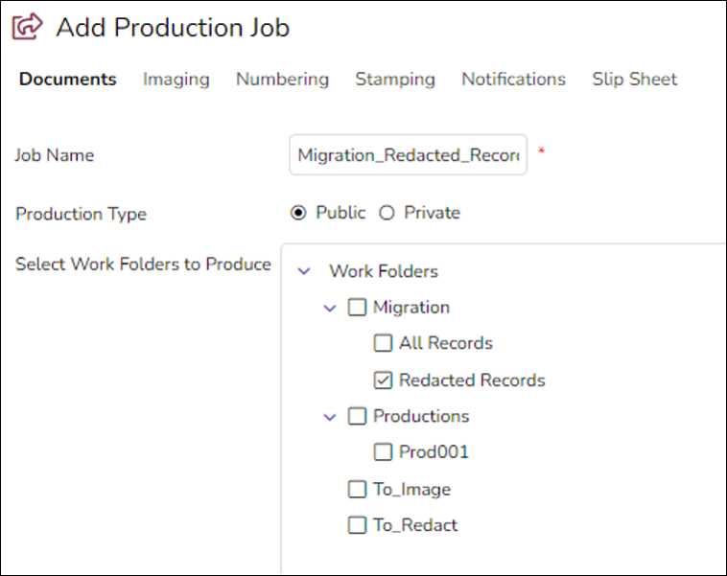Collapse the Productions folder chevron
727x576 pixels.
pyautogui.click(x=330, y=417)
